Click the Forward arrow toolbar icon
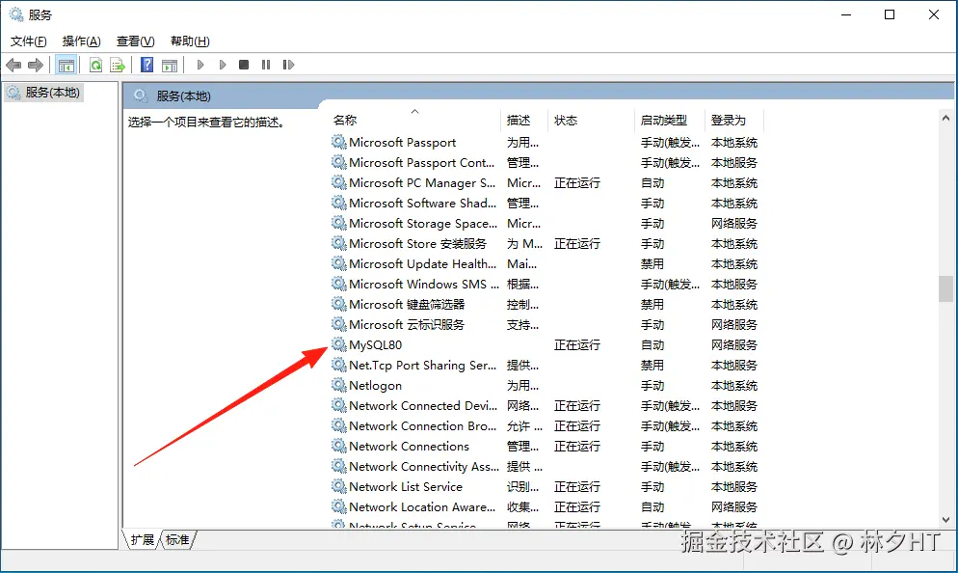Image resolution: width=958 pixels, height=573 pixels. (36, 65)
